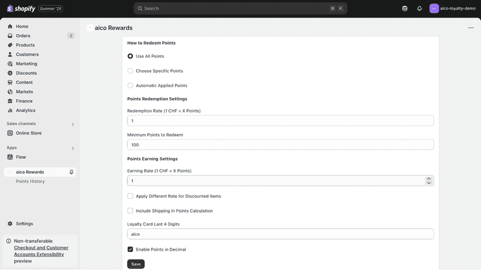Click the Flow app label

point(21,157)
